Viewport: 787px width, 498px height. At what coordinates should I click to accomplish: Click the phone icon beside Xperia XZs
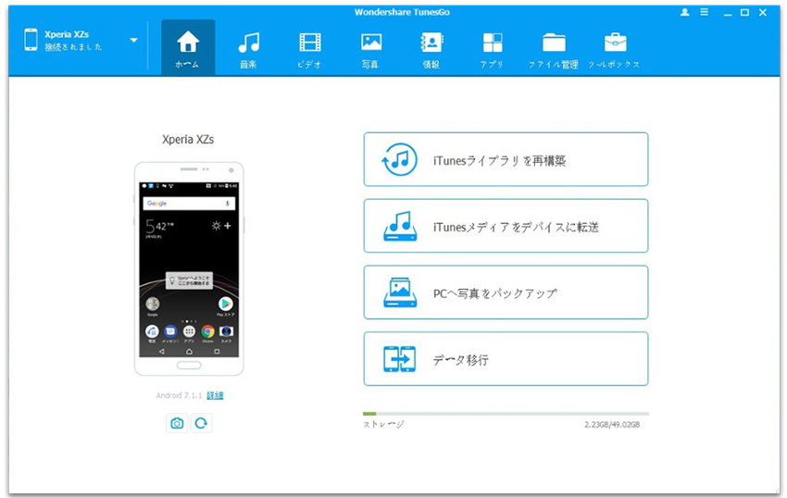point(31,40)
